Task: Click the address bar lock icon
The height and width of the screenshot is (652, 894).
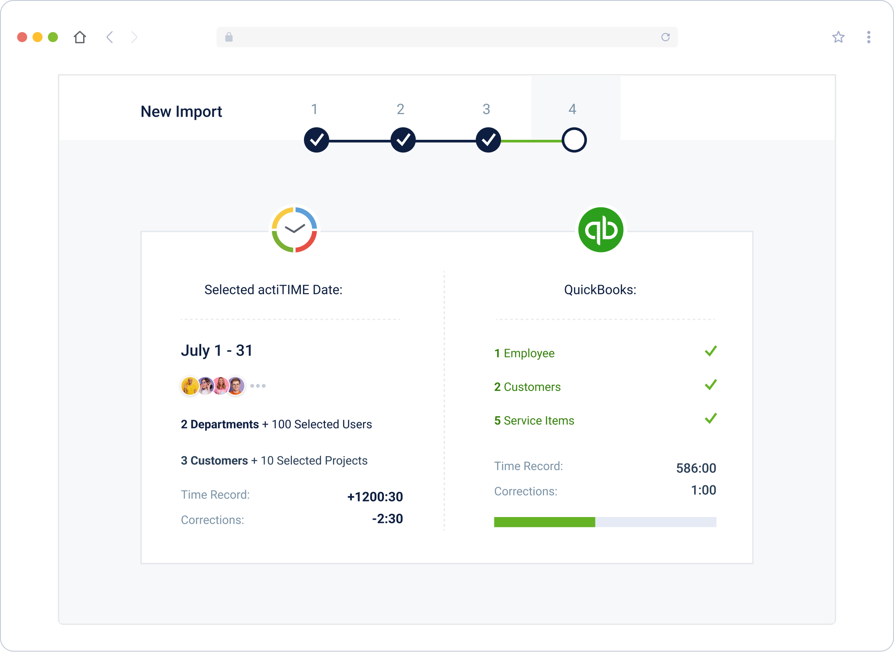Action: (229, 37)
